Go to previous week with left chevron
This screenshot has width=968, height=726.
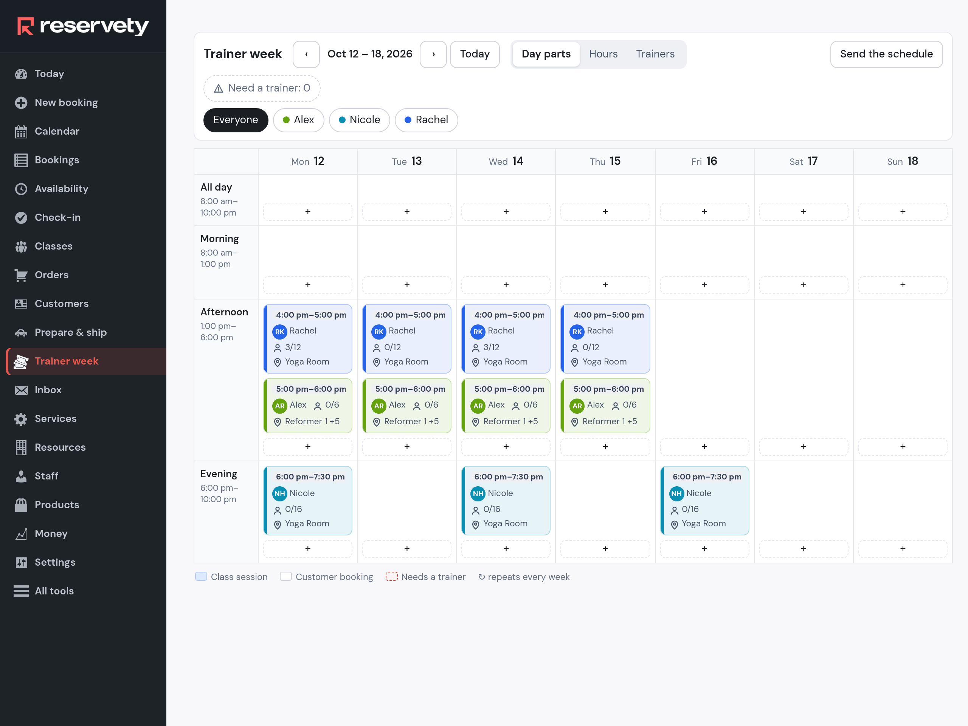306,54
